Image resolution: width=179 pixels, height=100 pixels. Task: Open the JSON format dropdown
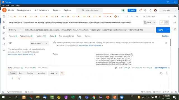[53, 73]
